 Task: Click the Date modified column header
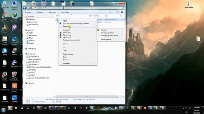[x=94, y=16]
